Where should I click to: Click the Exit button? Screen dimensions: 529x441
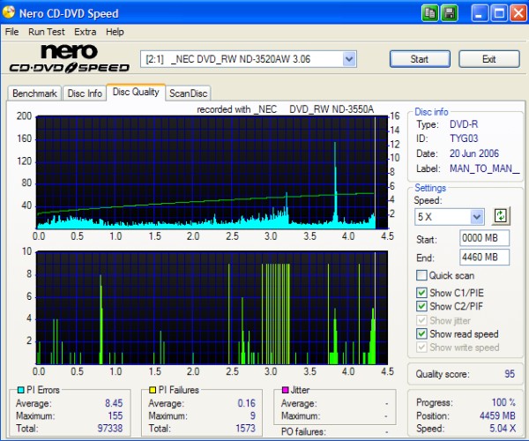point(488,59)
